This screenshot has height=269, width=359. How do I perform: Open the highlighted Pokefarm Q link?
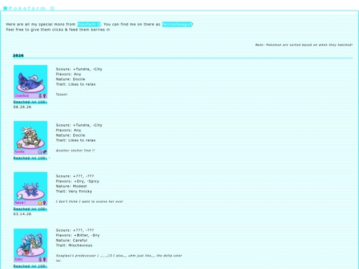[x=89, y=25]
